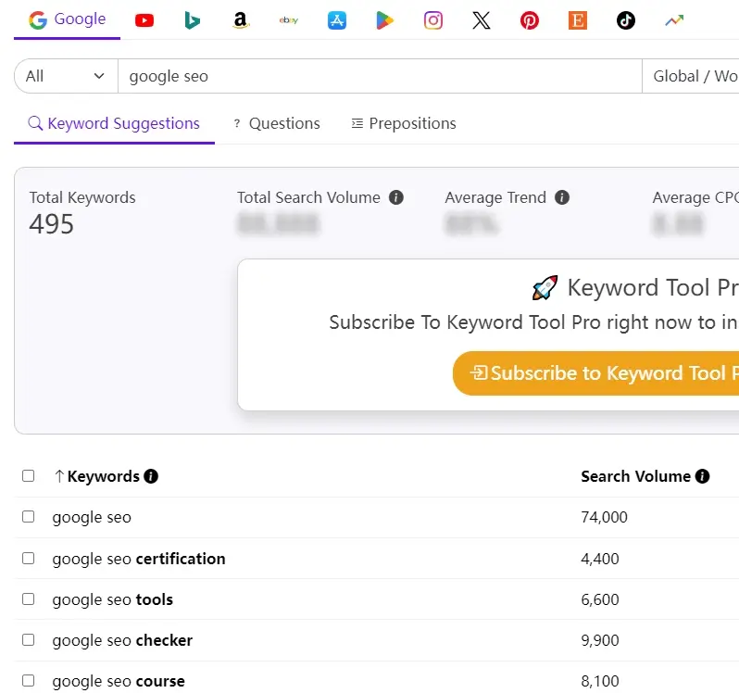This screenshot has width=739, height=693.
Task: Click the 6,600 search volume value
Action: [600, 599]
